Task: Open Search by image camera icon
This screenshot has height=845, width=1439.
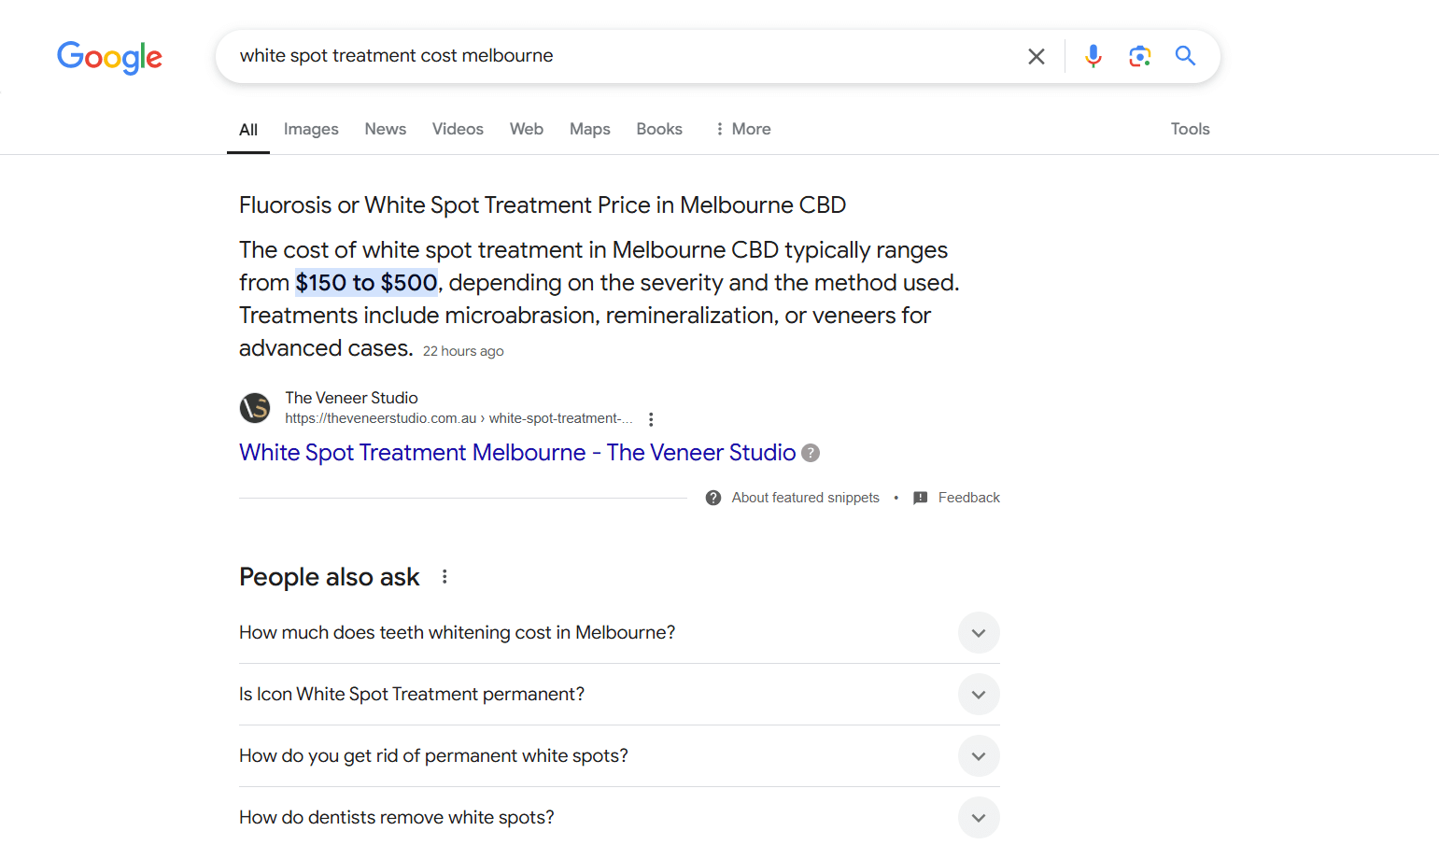Action: [x=1139, y=57]
